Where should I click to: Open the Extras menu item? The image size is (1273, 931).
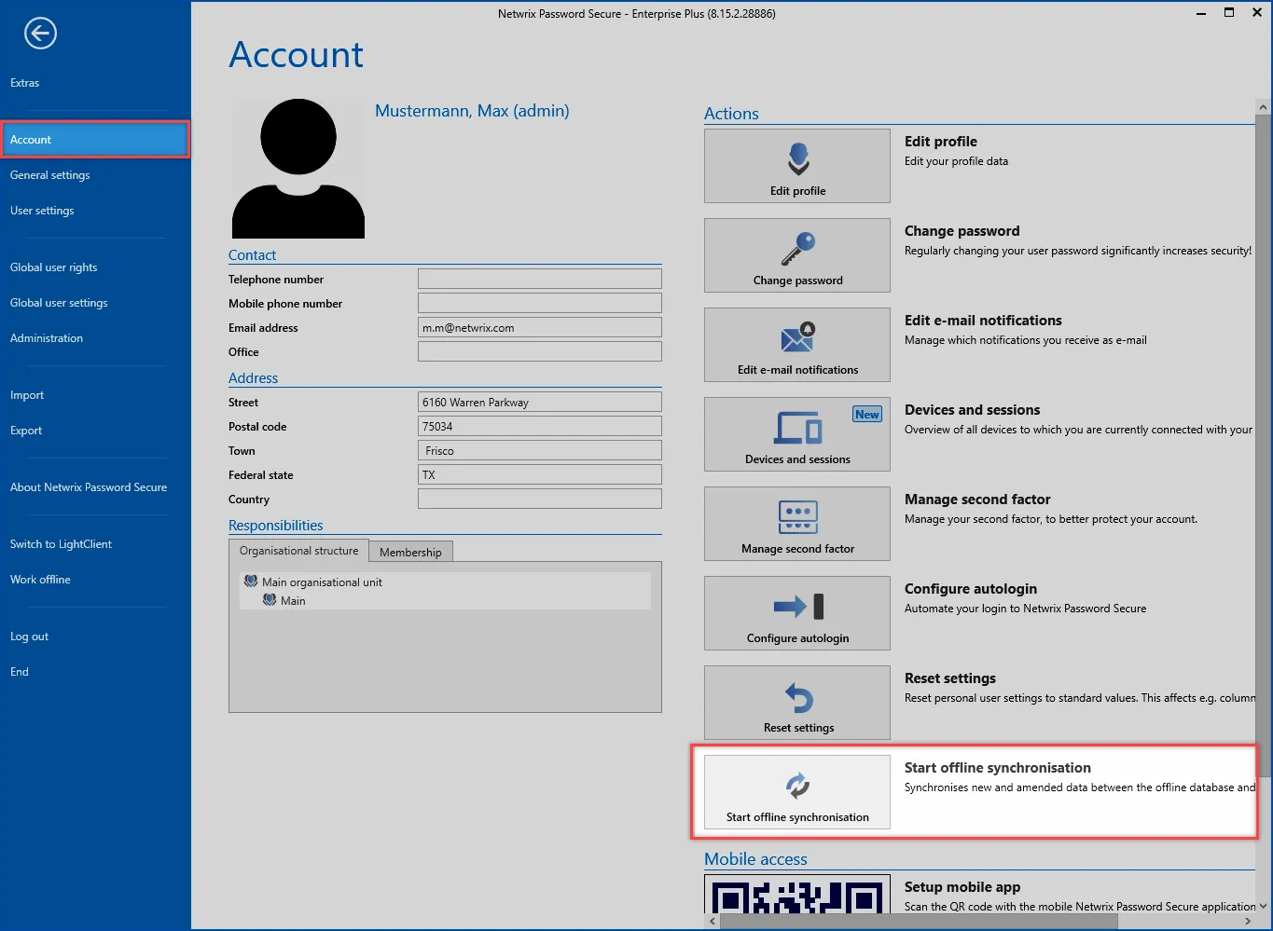click(x=25, y=83)
